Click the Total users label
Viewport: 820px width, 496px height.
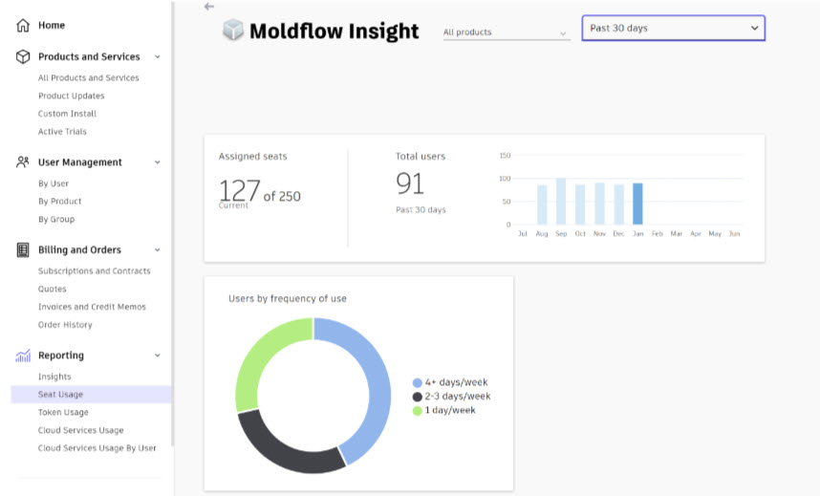pos(420,157)
